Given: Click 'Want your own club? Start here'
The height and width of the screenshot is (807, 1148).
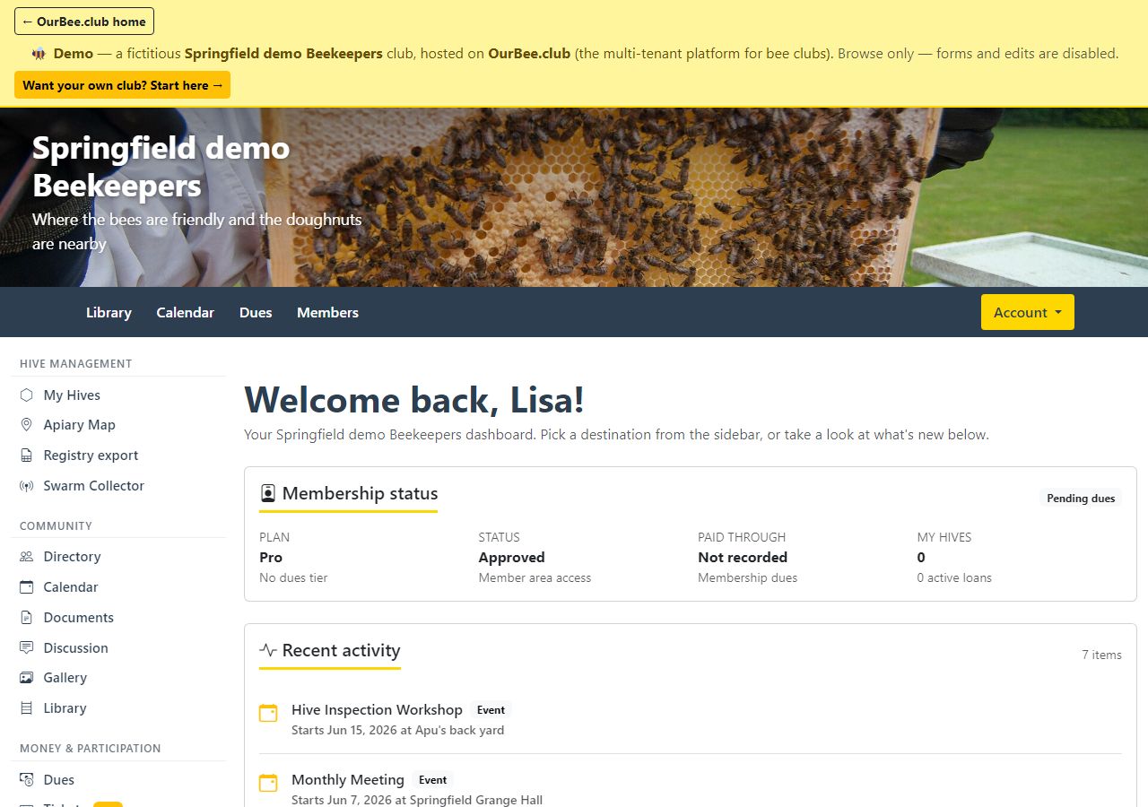Looking at the screenshot, I should click(x=122, y=85).
